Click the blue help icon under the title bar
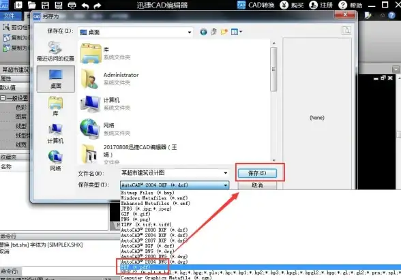Viewport: 401px width, 280px height. click(x=391, y=16)
